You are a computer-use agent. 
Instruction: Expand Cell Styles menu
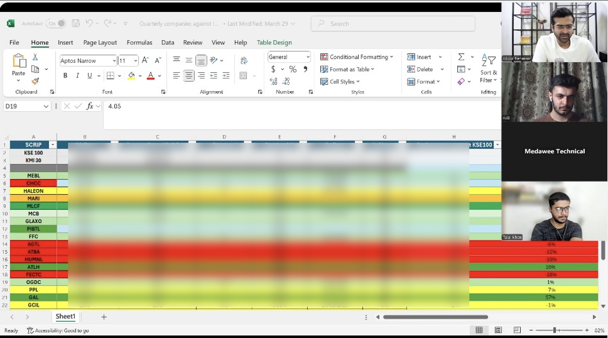click(340, 81)
